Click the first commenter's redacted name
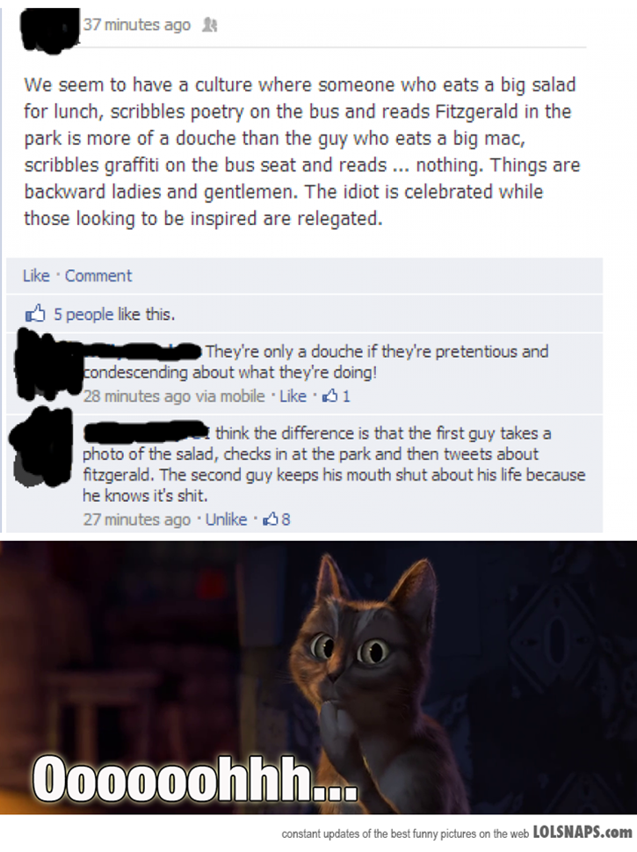Viewport: 637px width, 852px height. [x=142, y=351]
